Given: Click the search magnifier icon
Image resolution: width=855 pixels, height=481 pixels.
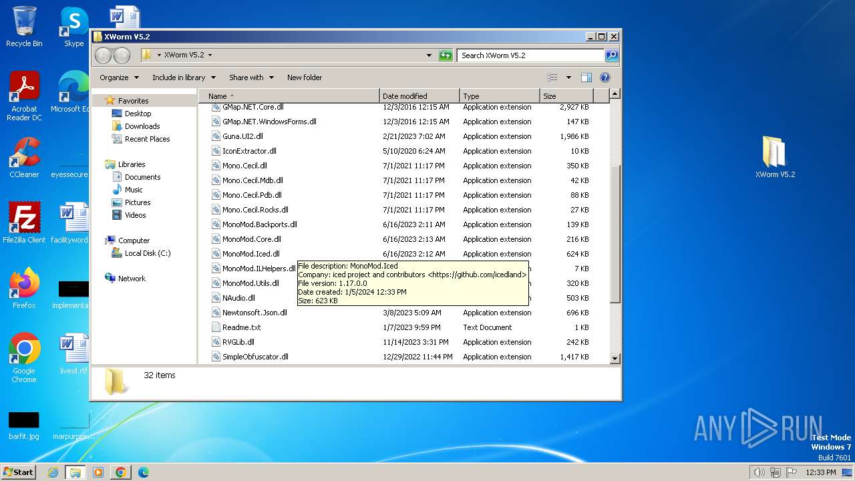Looking at the screenshot, I should [x=611, y=55].
